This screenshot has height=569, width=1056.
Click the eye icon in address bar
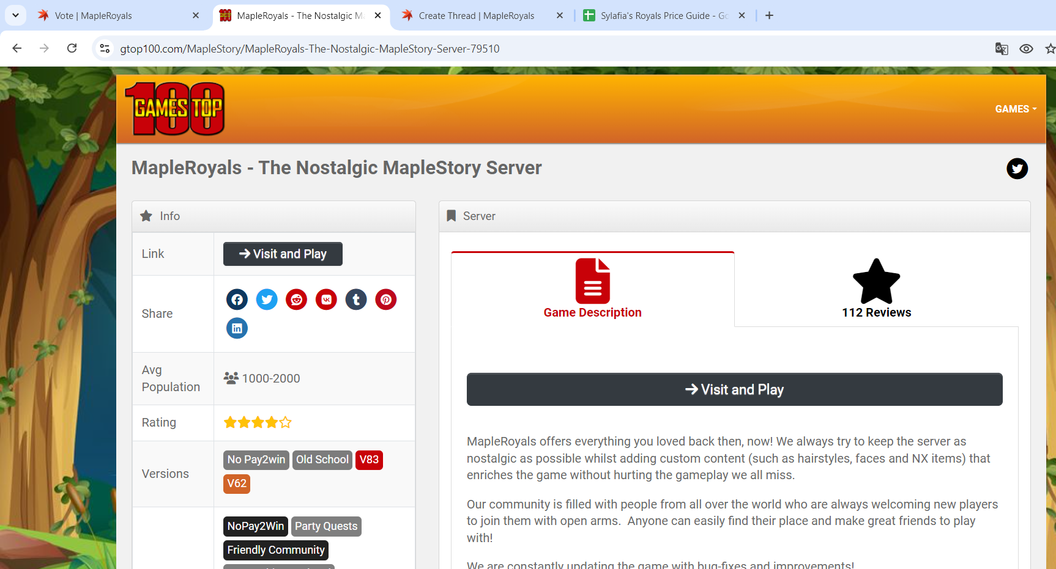(x=1026, y=49)
